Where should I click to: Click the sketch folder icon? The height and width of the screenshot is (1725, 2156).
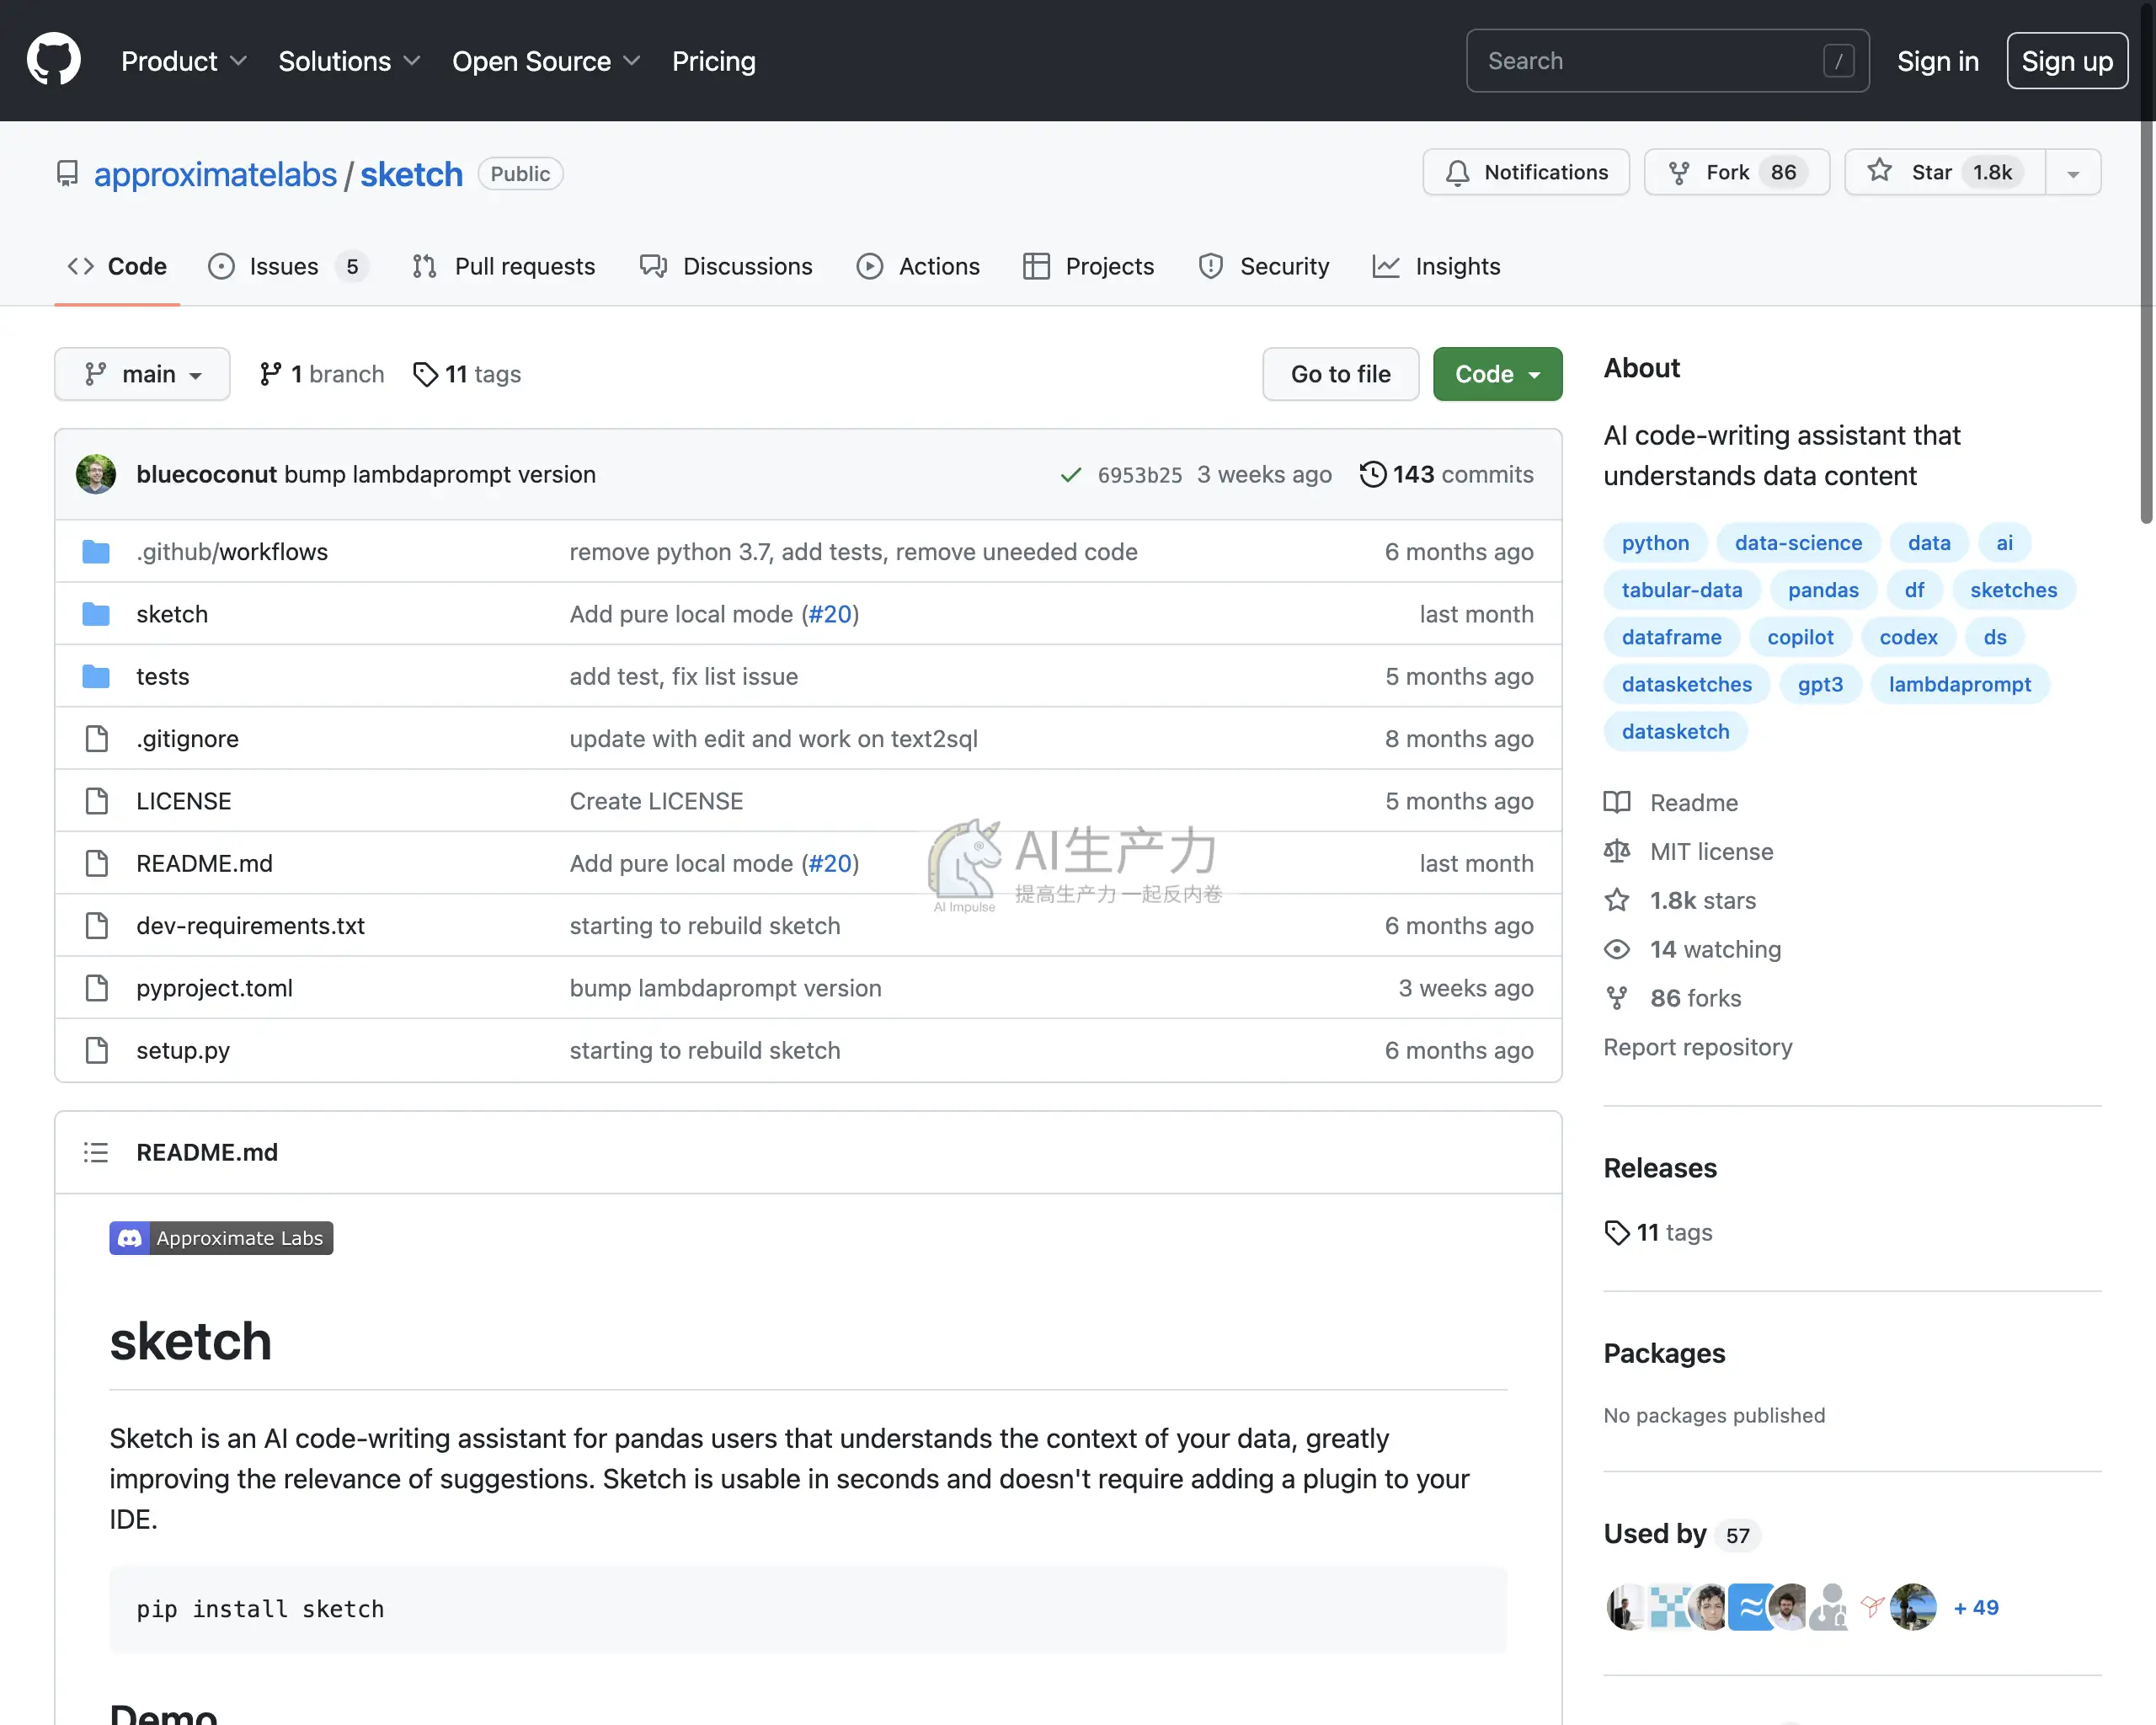96,614
